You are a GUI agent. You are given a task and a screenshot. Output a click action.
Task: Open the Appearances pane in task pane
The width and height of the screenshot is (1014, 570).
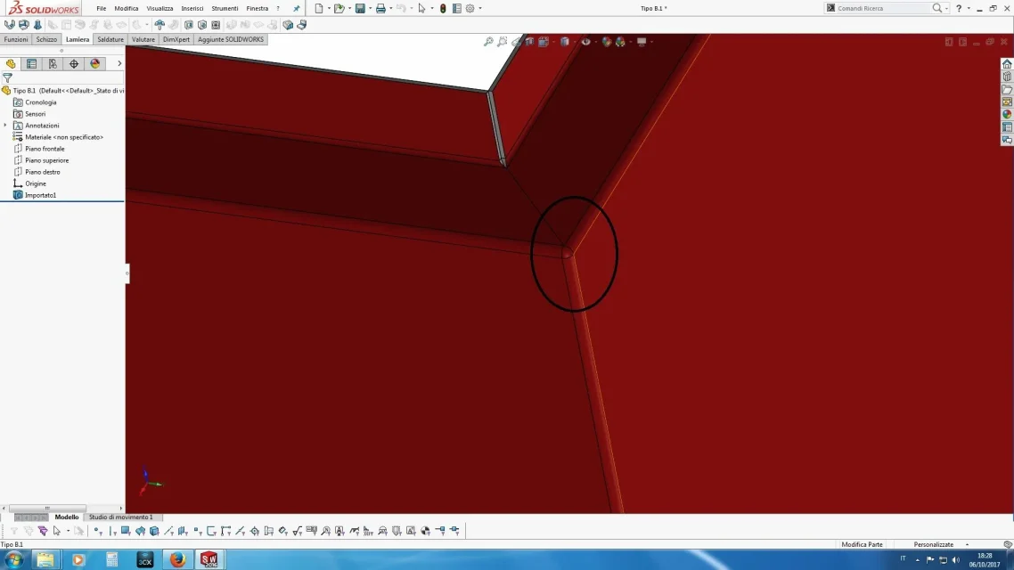tap(1007, 114)
